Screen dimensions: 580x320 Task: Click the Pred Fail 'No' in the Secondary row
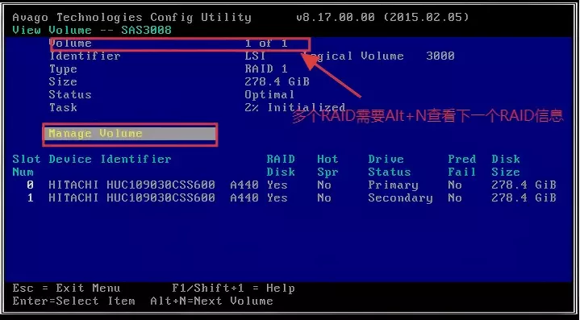point(455,197)
